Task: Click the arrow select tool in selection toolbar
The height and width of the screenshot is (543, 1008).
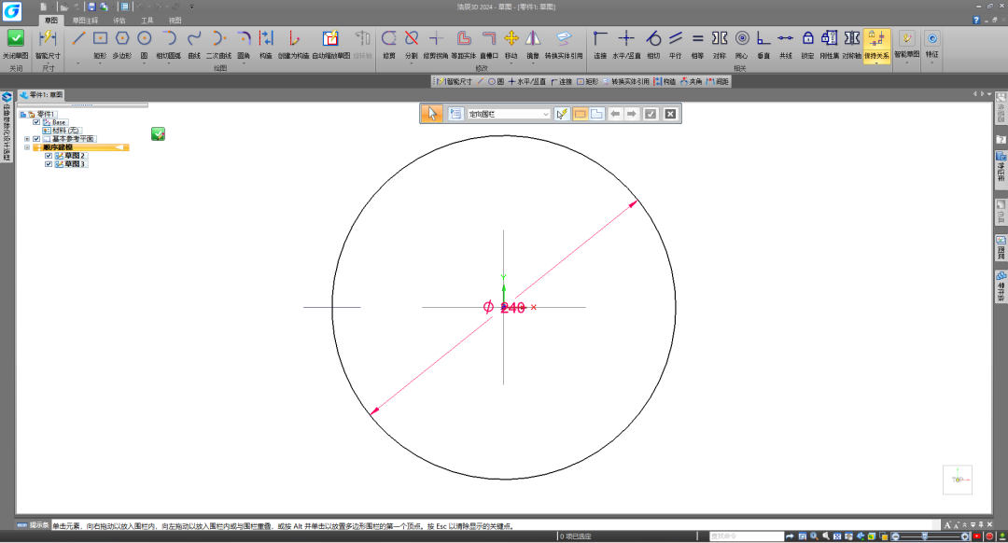Action: (431, 114)
